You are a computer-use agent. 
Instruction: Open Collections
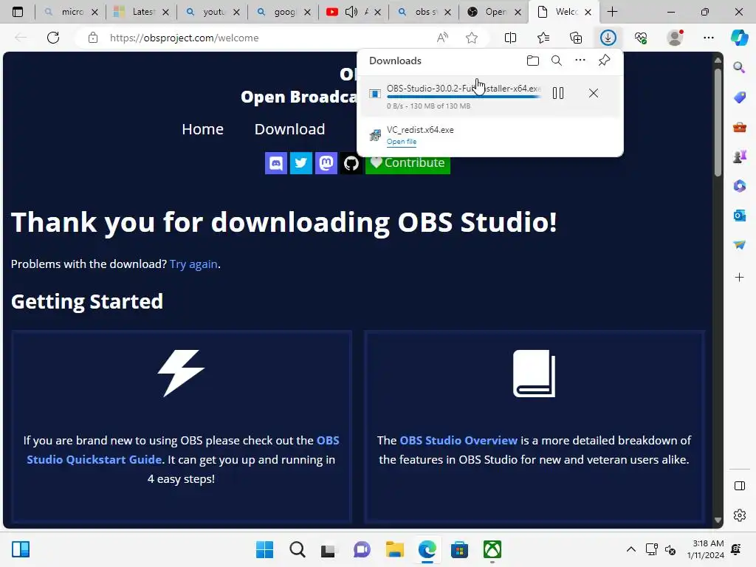point(576,38)
